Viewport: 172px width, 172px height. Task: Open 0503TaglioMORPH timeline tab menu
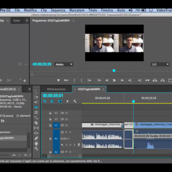(103, 89)
